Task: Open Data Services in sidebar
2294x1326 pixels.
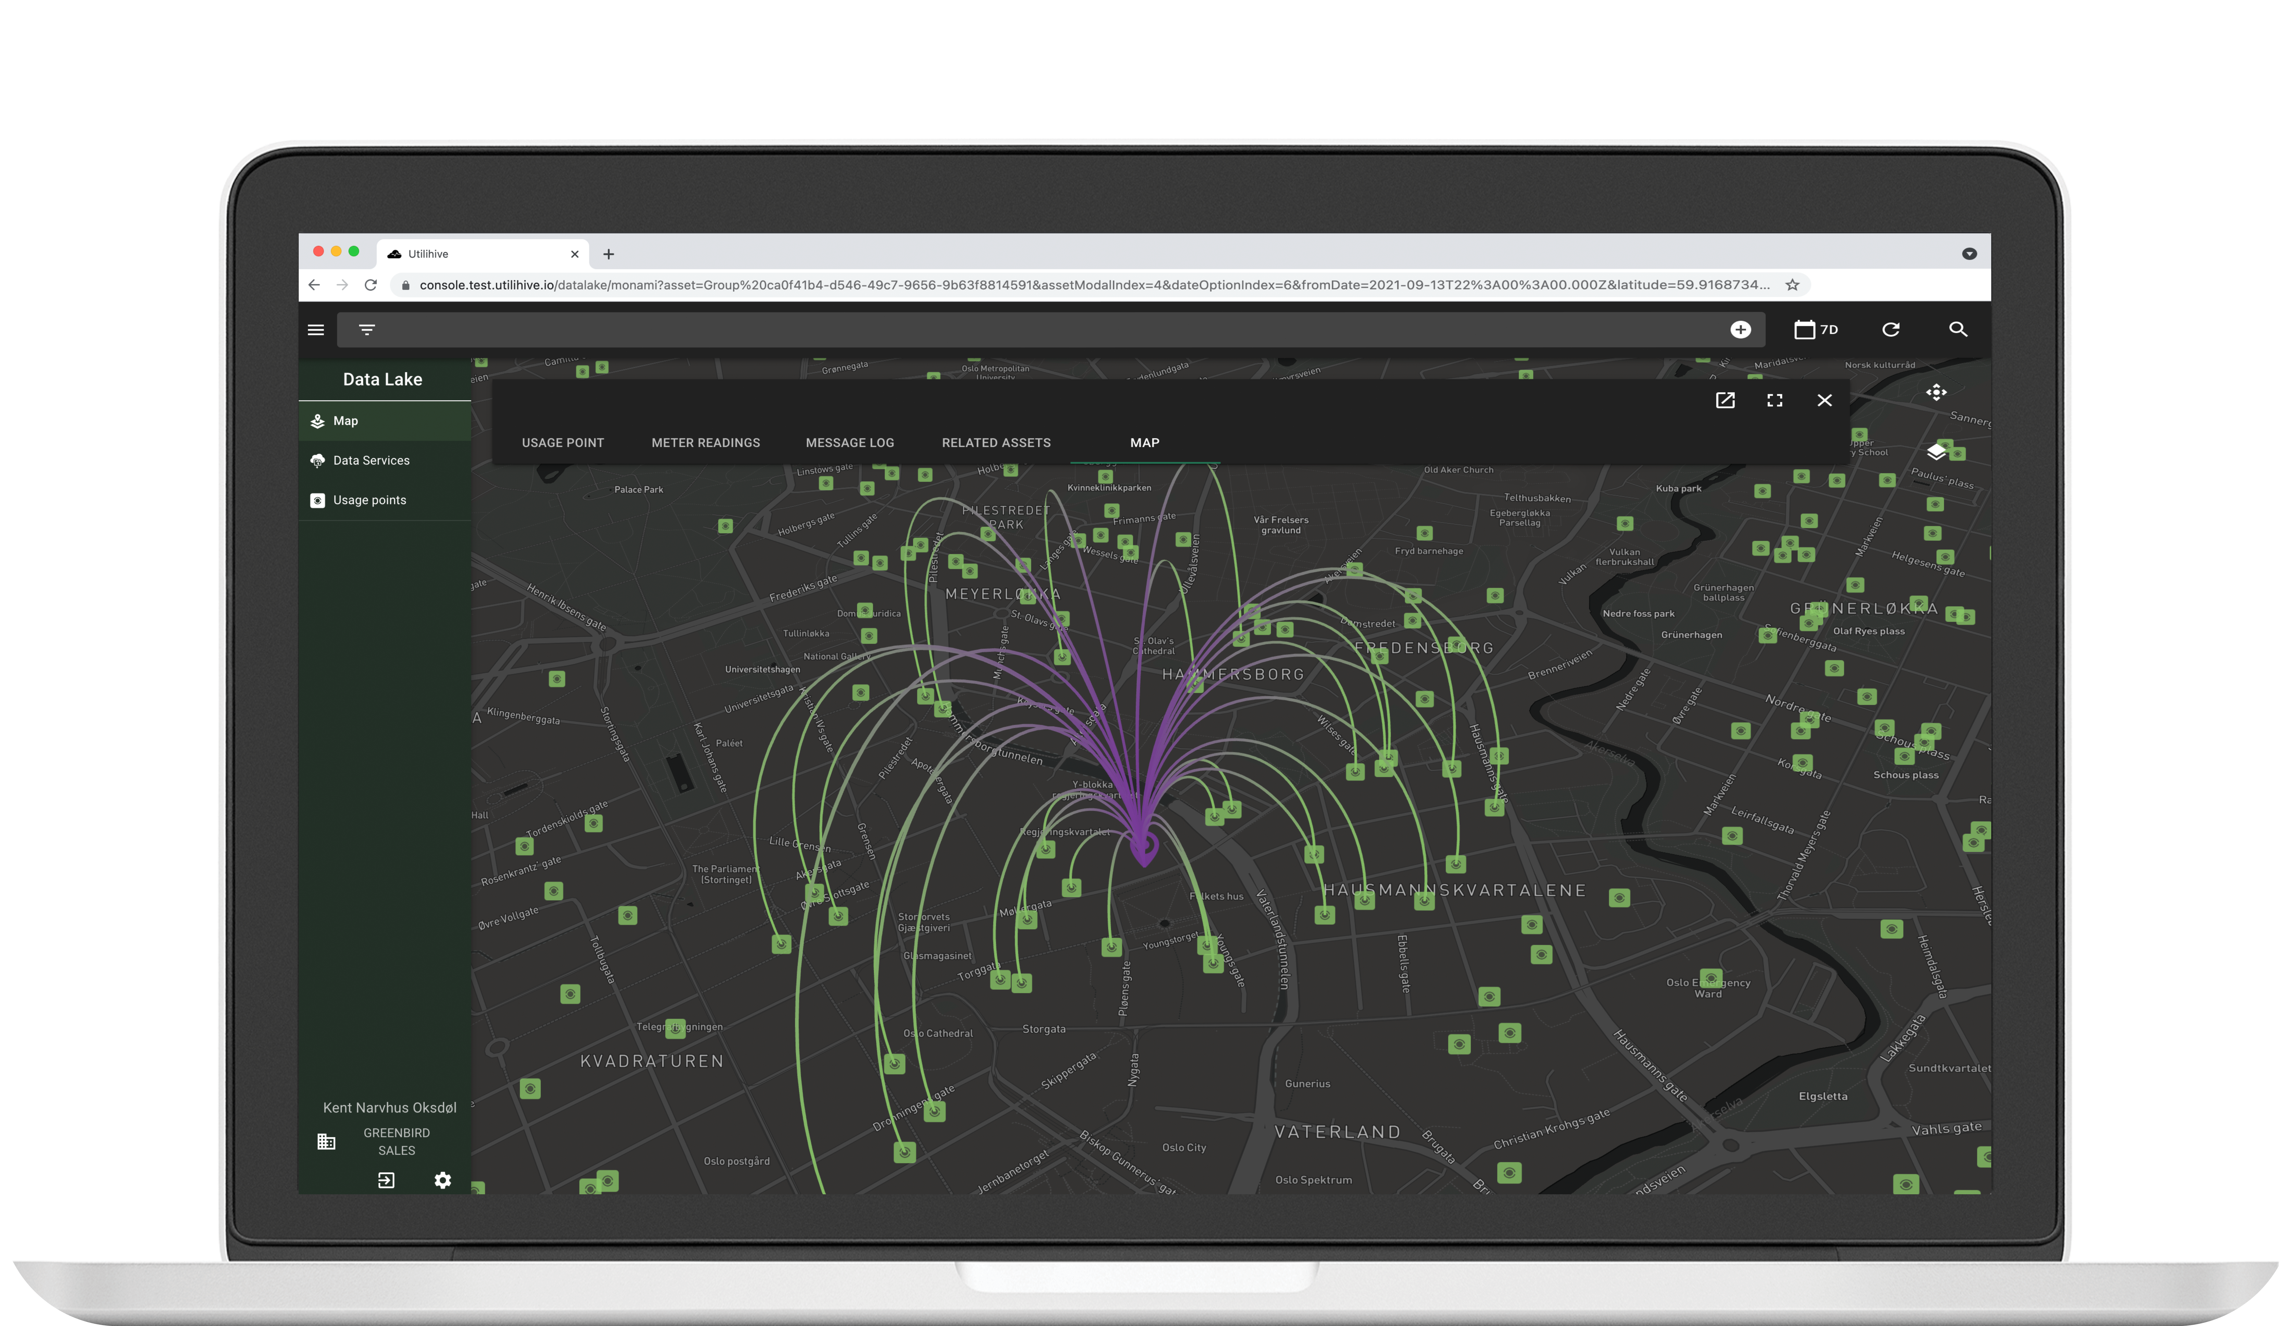Action: pyautogui.click(x=384, y=460)
